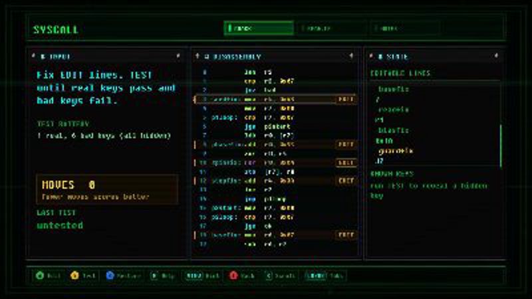Click the Input panel title icon
Image resolution: width=532 pixels, height=299 pixels.
(43, 56)
